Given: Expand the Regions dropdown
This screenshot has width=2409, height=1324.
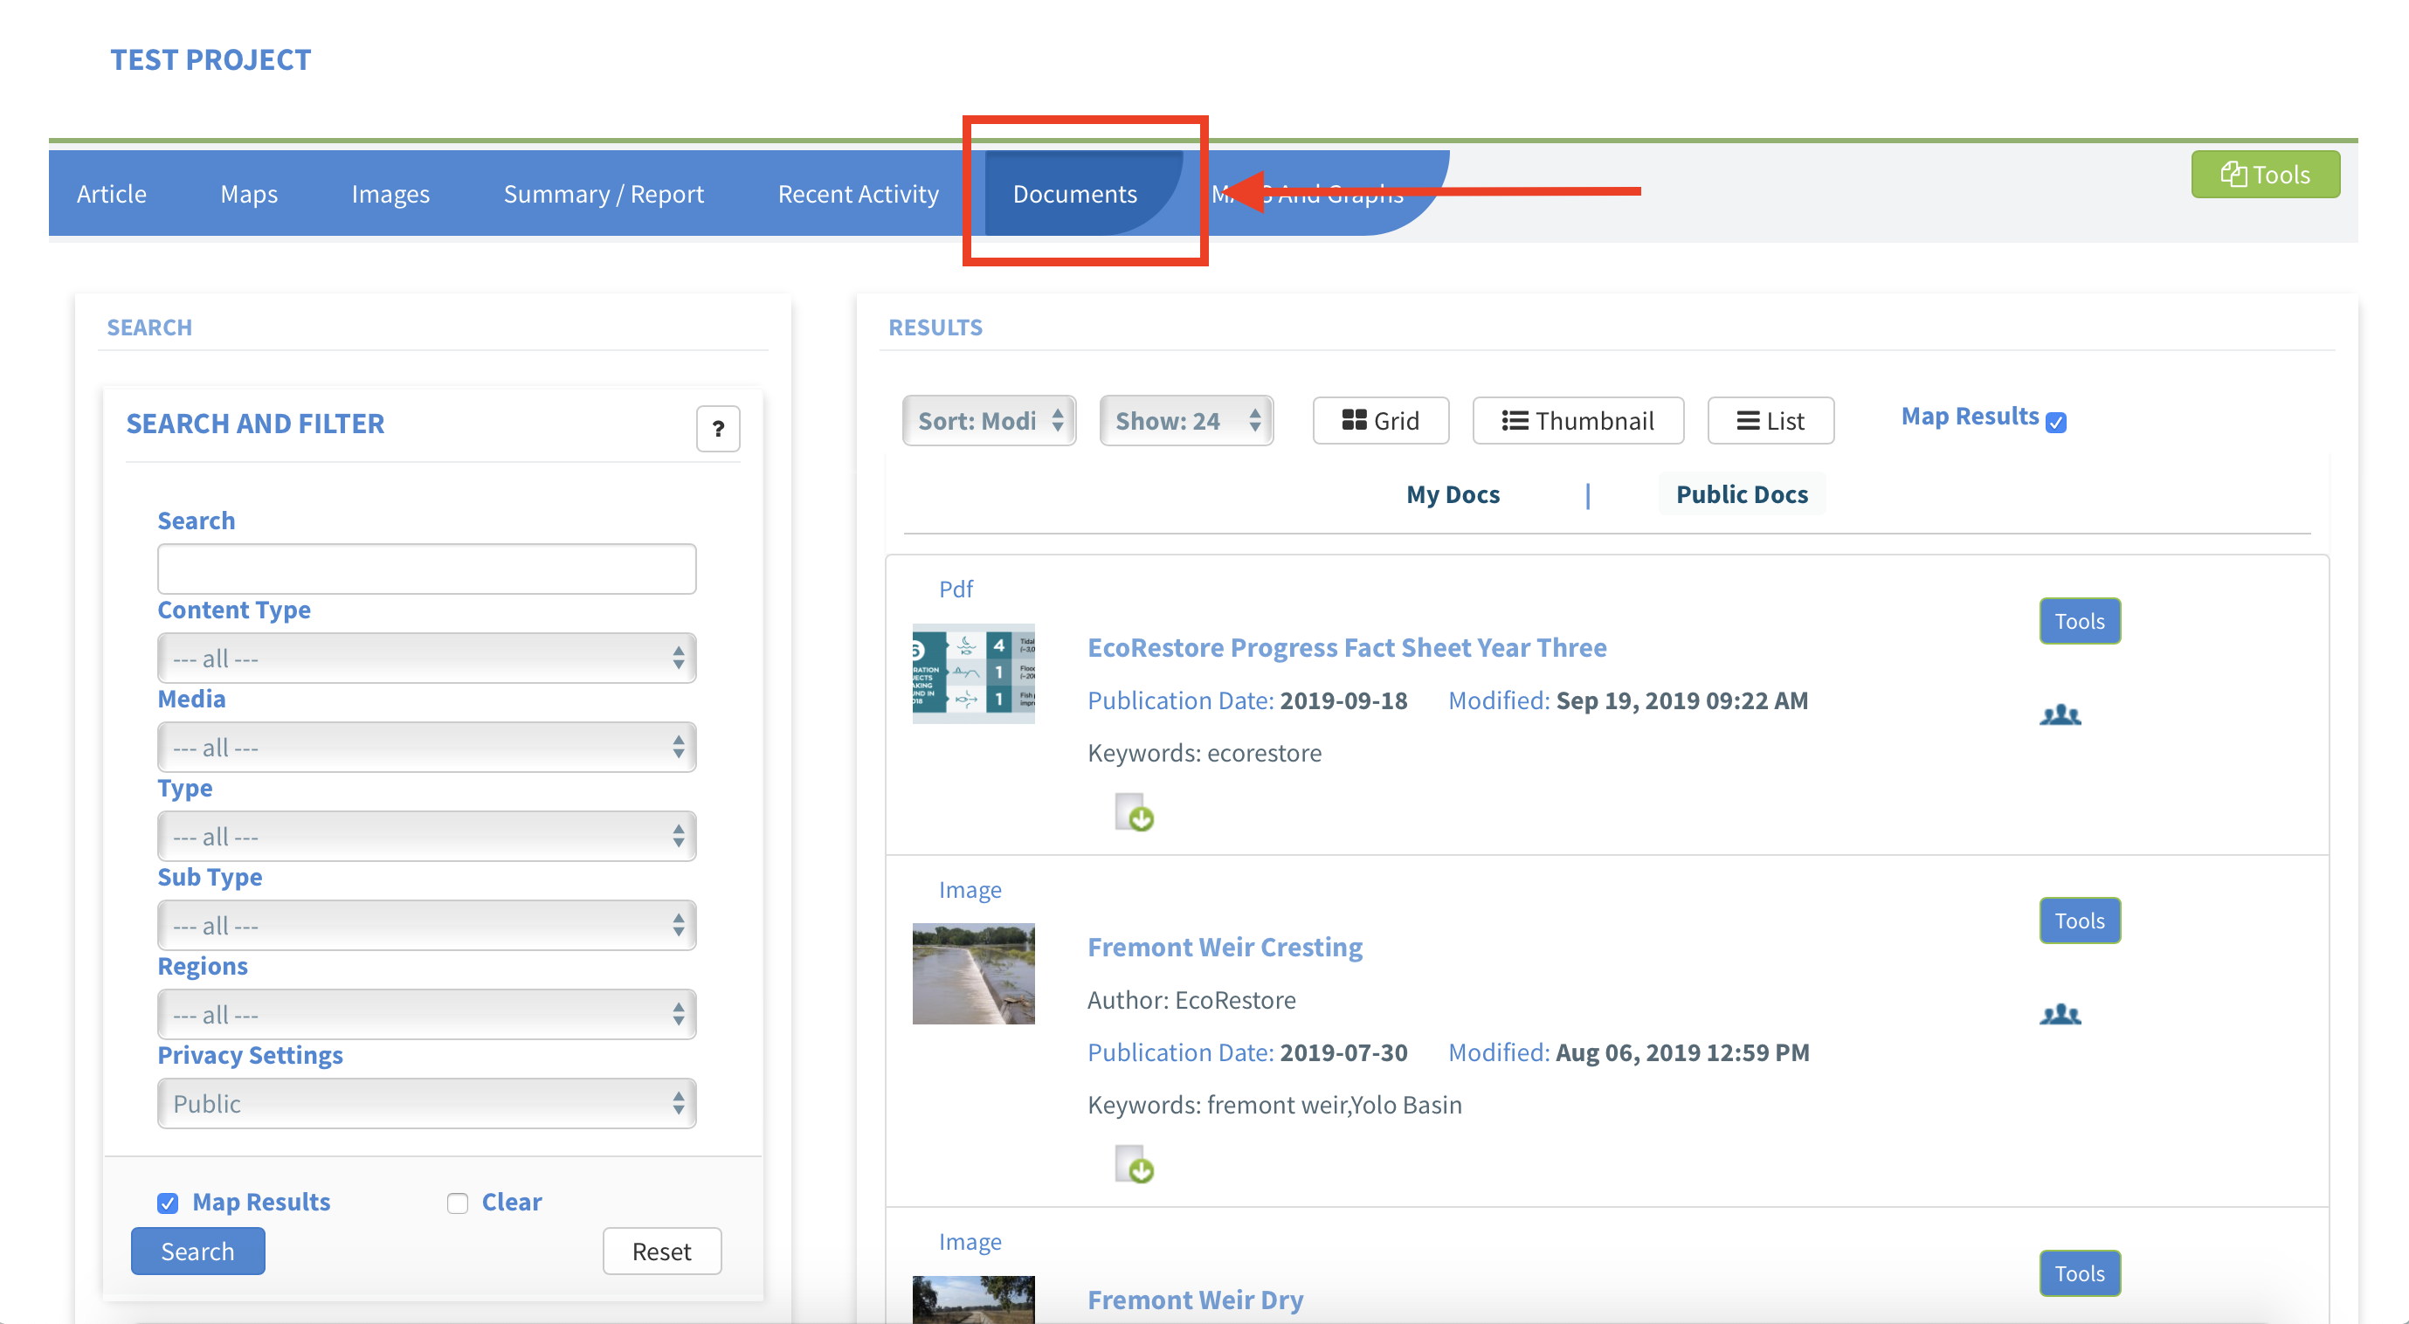Looking at the screenshot, I should pyautogui.click(x=426, y=1015).
